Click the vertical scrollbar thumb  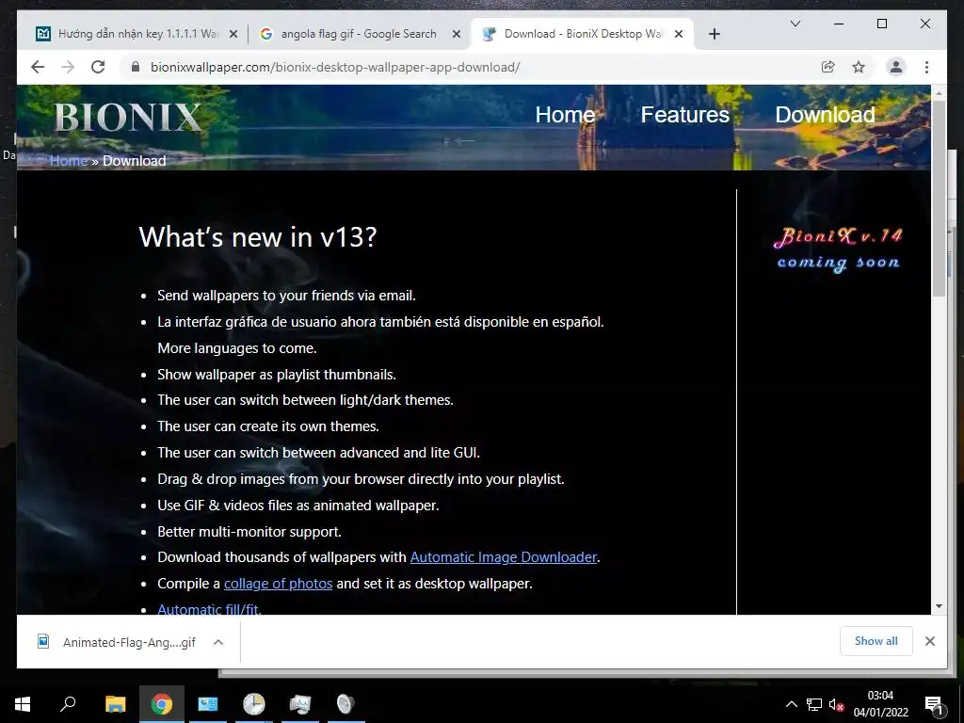coord(939,198)
